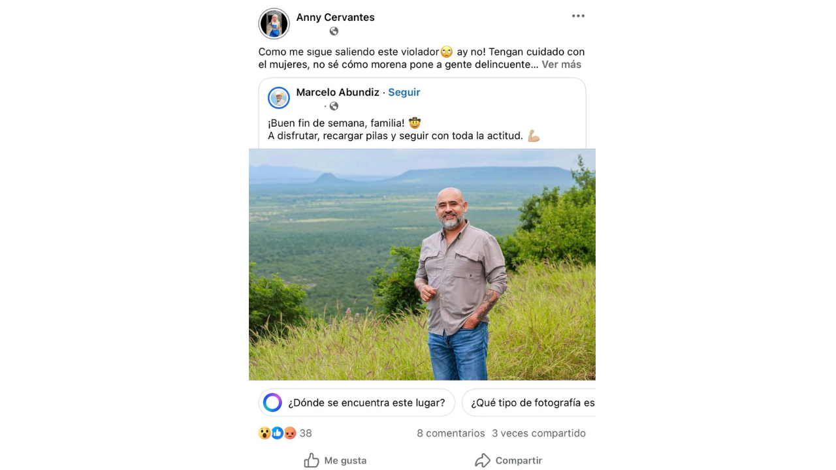Click the "Compartir" share button
This screenshot has width=836, height=470.
pyautogui.click(x=508, y=461)
